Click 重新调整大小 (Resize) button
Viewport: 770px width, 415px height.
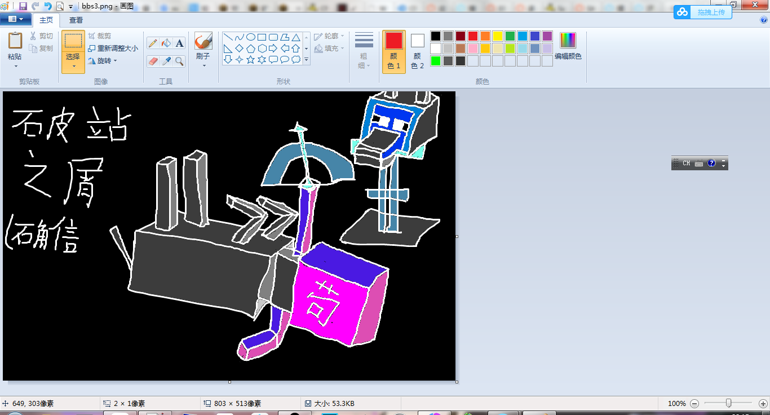tap(113, 48)
